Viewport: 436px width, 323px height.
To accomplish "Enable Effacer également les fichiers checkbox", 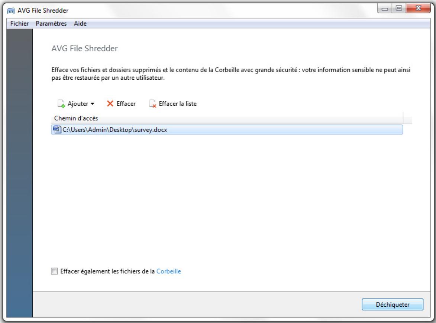I will tap(55, 271).
